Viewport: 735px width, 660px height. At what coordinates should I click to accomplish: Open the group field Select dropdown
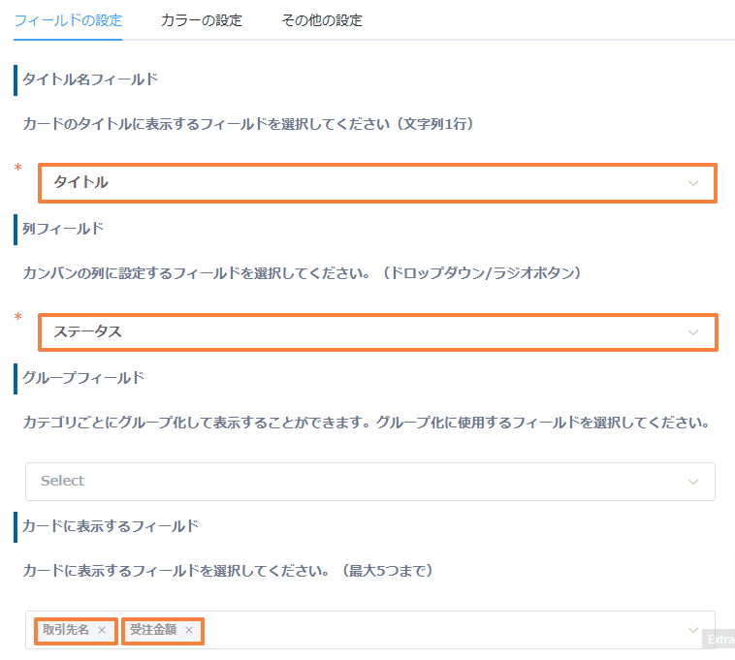tap(370, 481)
